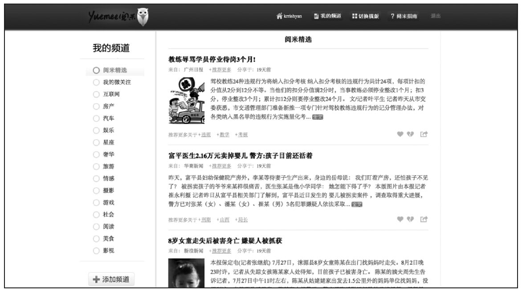Click 切换横版 layout switch
The image size is (522, 291).
pos(365,16)
